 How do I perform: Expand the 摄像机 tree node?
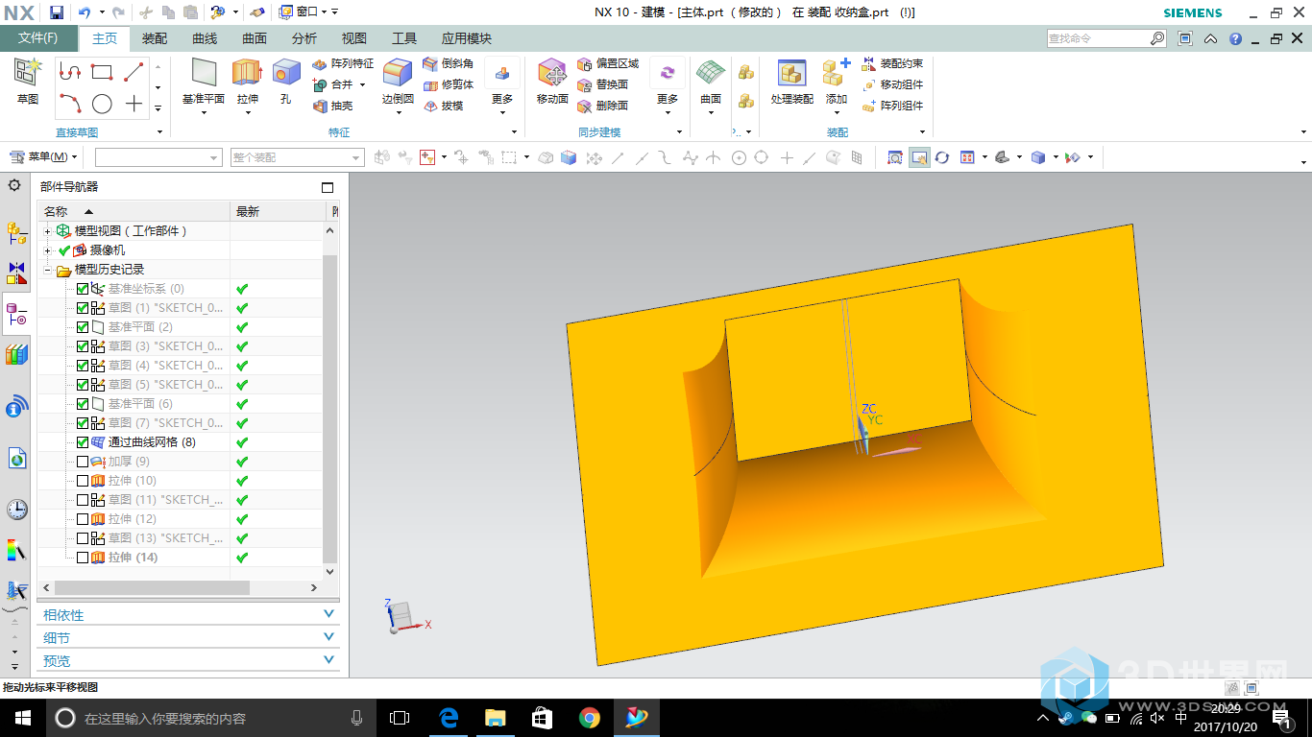48,250
